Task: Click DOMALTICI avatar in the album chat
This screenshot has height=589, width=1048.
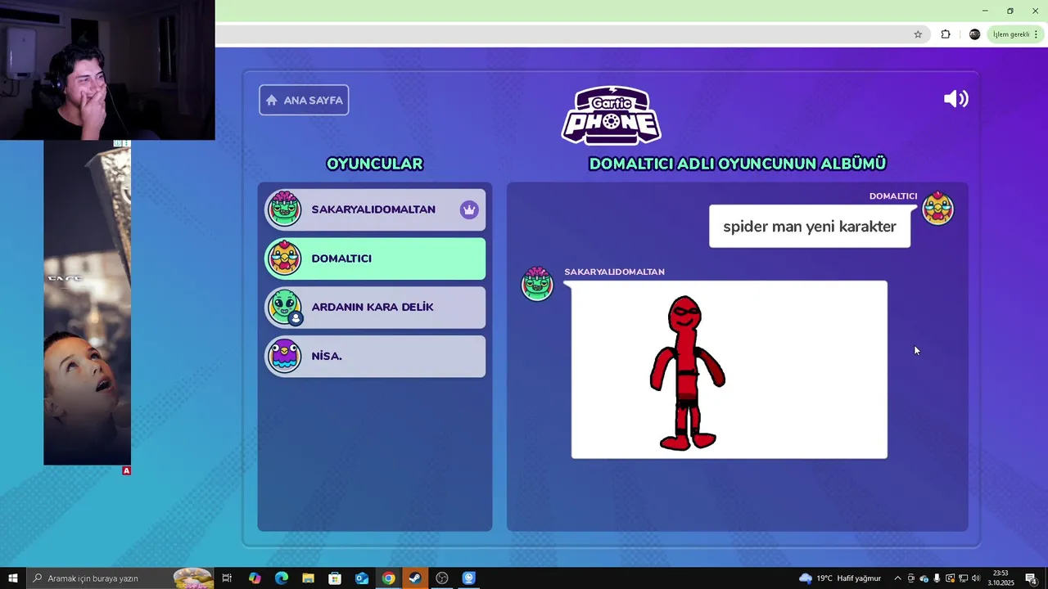Action: coord(938,208)
